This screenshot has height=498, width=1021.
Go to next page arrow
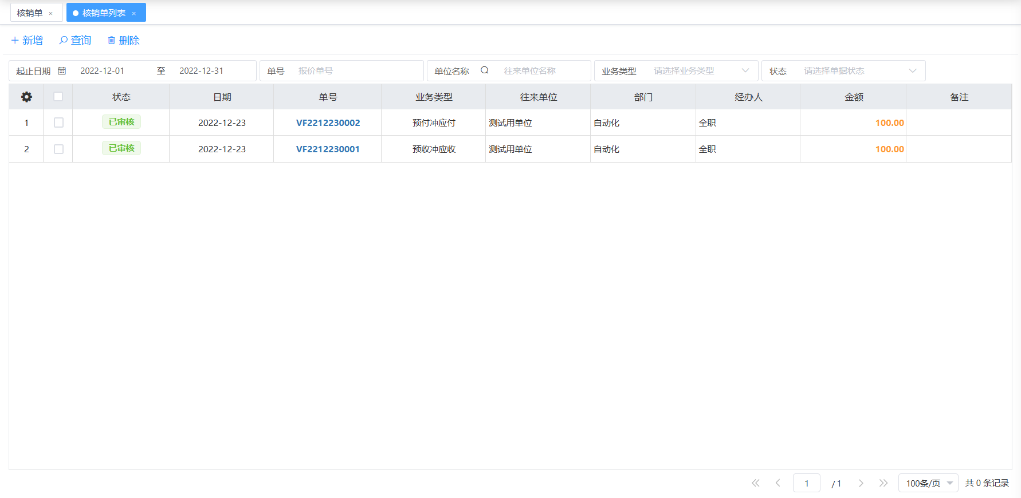[x=861, y=483]
